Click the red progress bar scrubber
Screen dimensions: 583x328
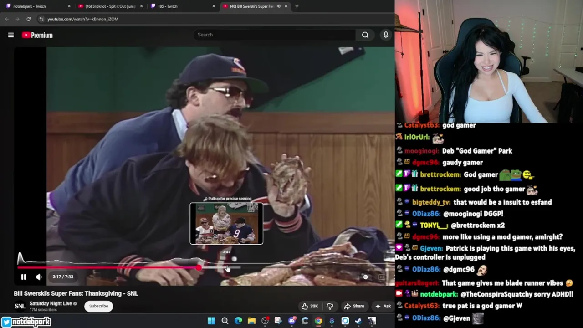click(x=199, y=268)
